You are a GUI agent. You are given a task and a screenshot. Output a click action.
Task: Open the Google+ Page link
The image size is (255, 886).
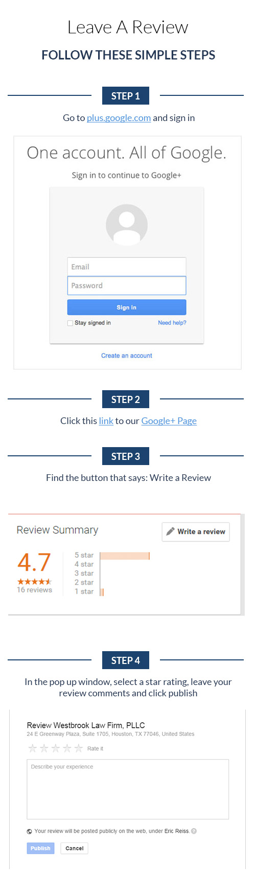click(169, 421)
